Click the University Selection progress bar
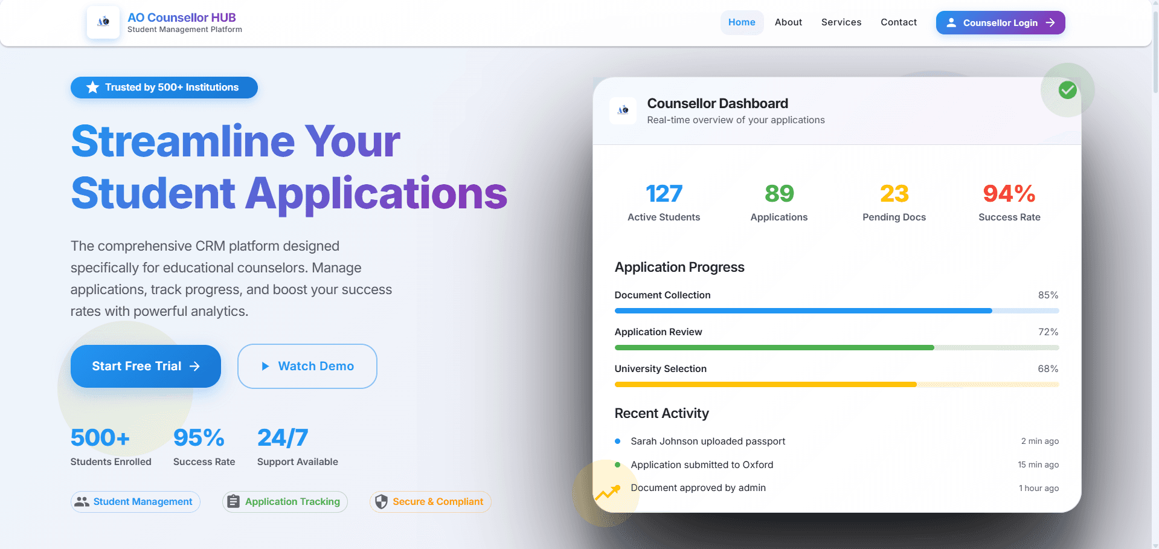The image size is (1159, 549). (836, 385)
